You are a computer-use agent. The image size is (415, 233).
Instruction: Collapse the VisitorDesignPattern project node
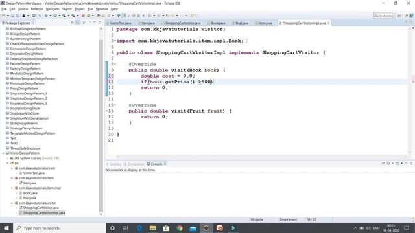[3, 153]
